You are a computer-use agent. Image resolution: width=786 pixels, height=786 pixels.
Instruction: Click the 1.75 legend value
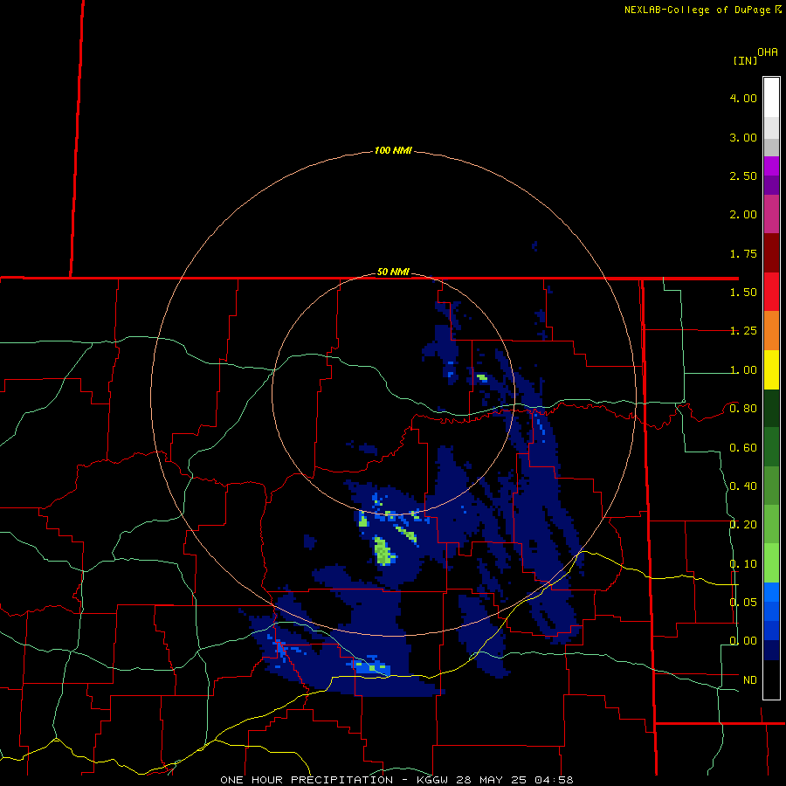click(x=743, y=253)
